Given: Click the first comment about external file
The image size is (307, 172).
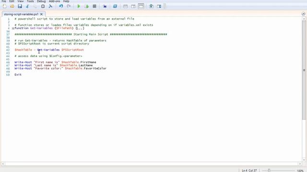Looking at the screenshot, I should tap(74, 19).
